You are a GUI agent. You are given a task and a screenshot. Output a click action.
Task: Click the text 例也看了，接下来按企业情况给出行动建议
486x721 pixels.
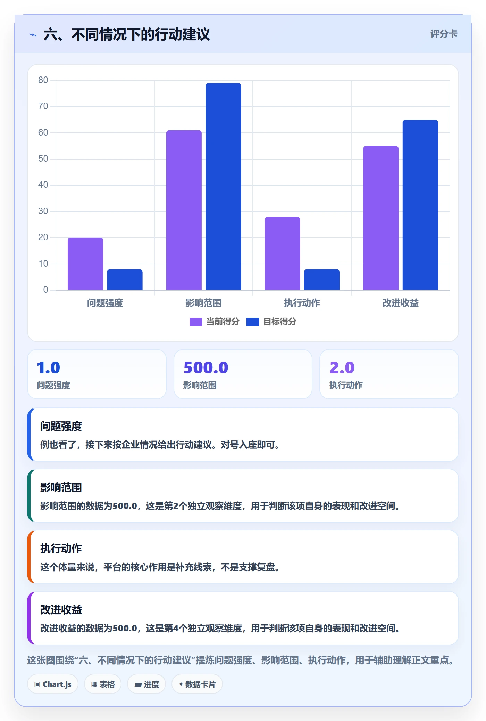pos(126,445)
